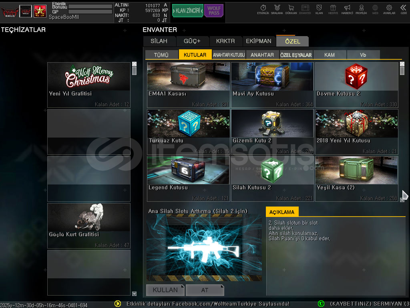The width and height of the screenshot is (410, 308).
Task: Click the gold star rank badge
Action: pos(40,11)
